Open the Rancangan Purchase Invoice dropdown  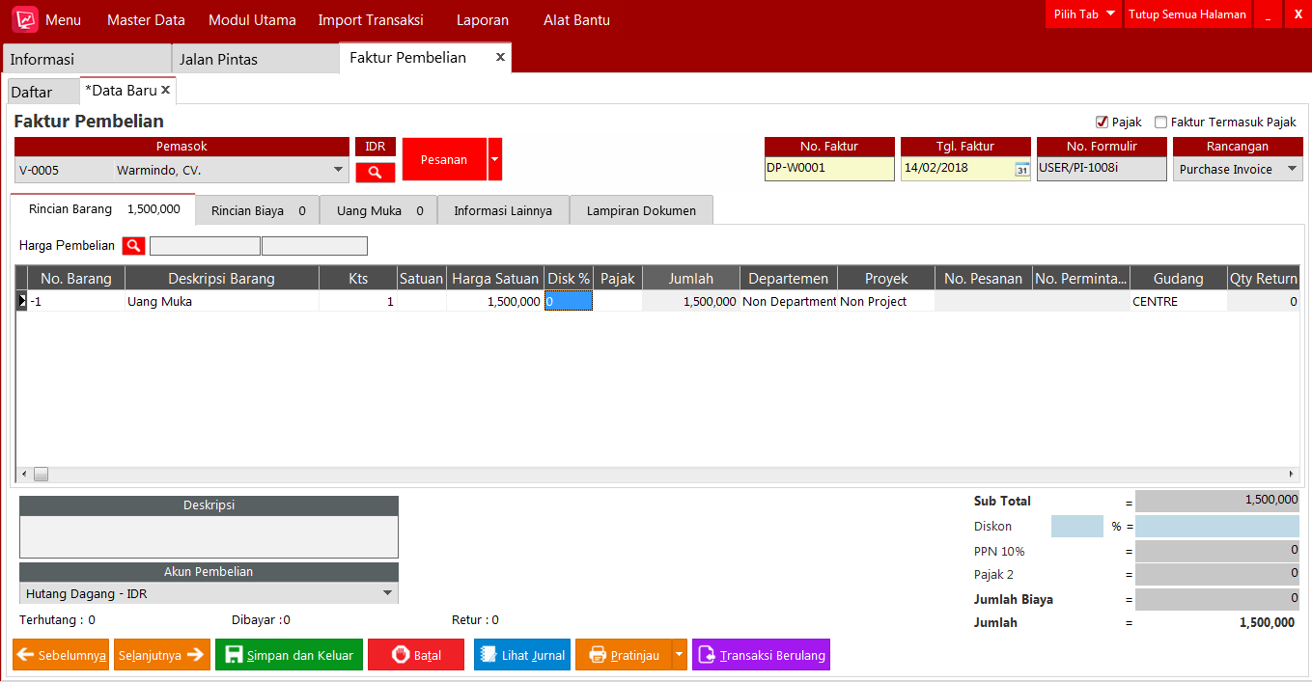point(1293,168)
